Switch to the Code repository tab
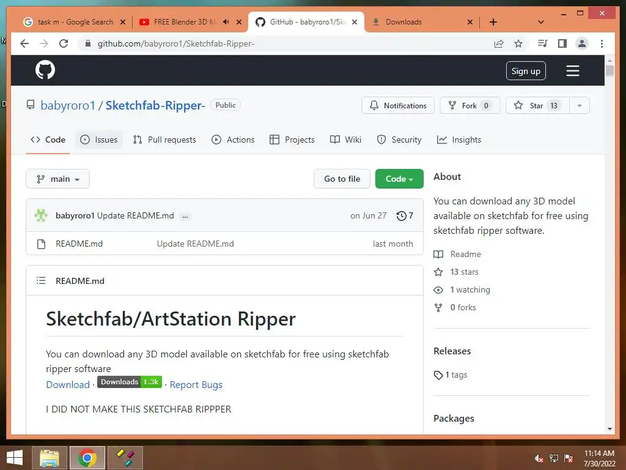 click(x=48, y=140)
